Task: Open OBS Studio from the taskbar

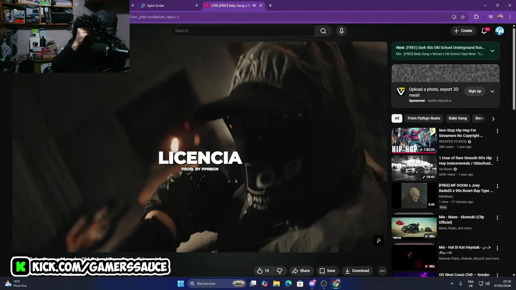Action: click(x=324, y=284)
